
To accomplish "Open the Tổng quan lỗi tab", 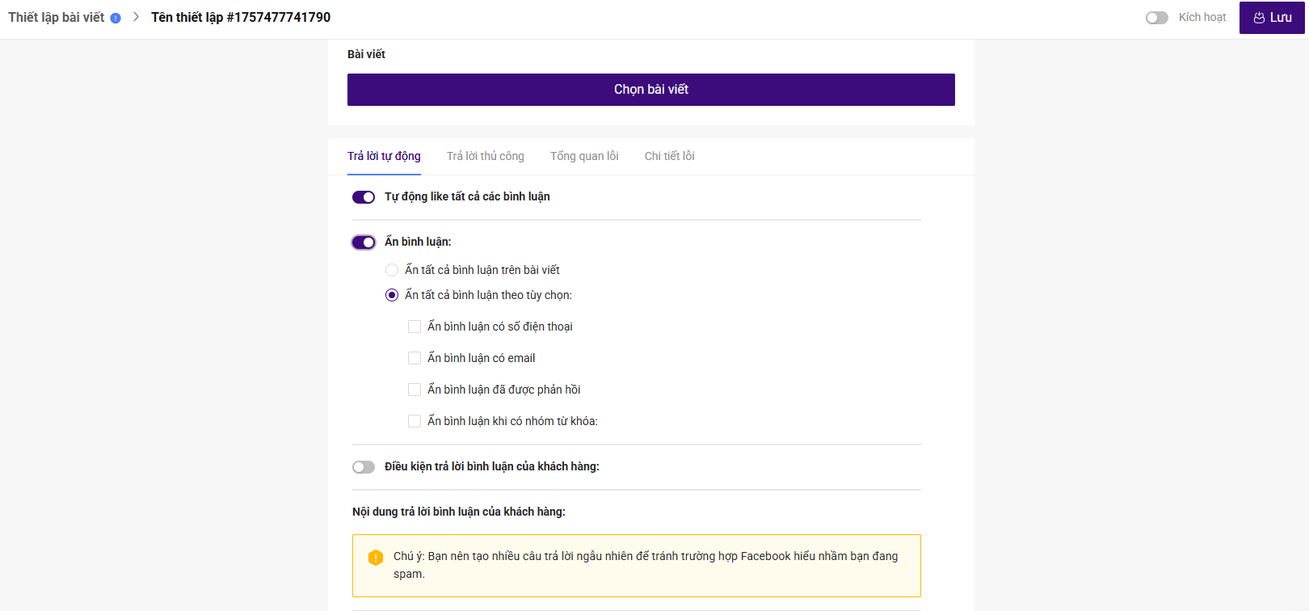I will point(584,156).
